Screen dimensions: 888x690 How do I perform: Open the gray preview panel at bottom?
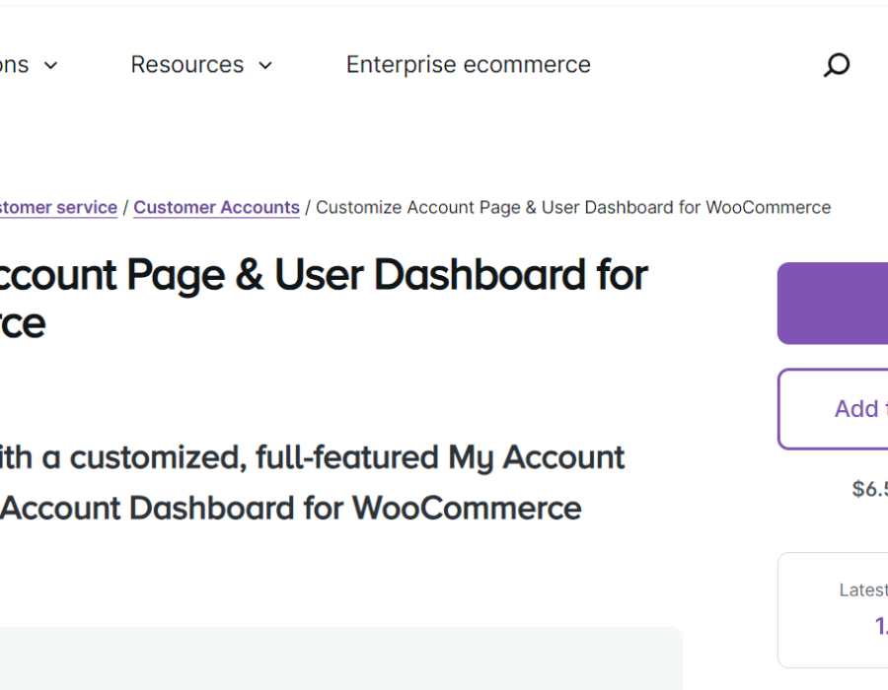[x=340, y=658]
